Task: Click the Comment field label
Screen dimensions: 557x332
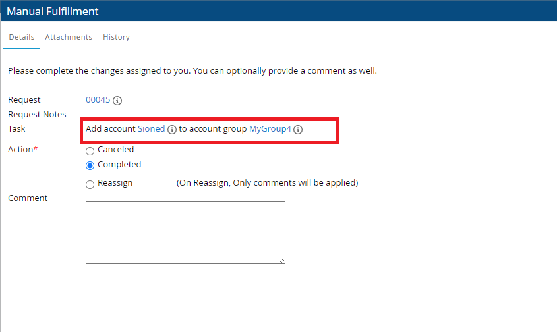Action: 28,198
